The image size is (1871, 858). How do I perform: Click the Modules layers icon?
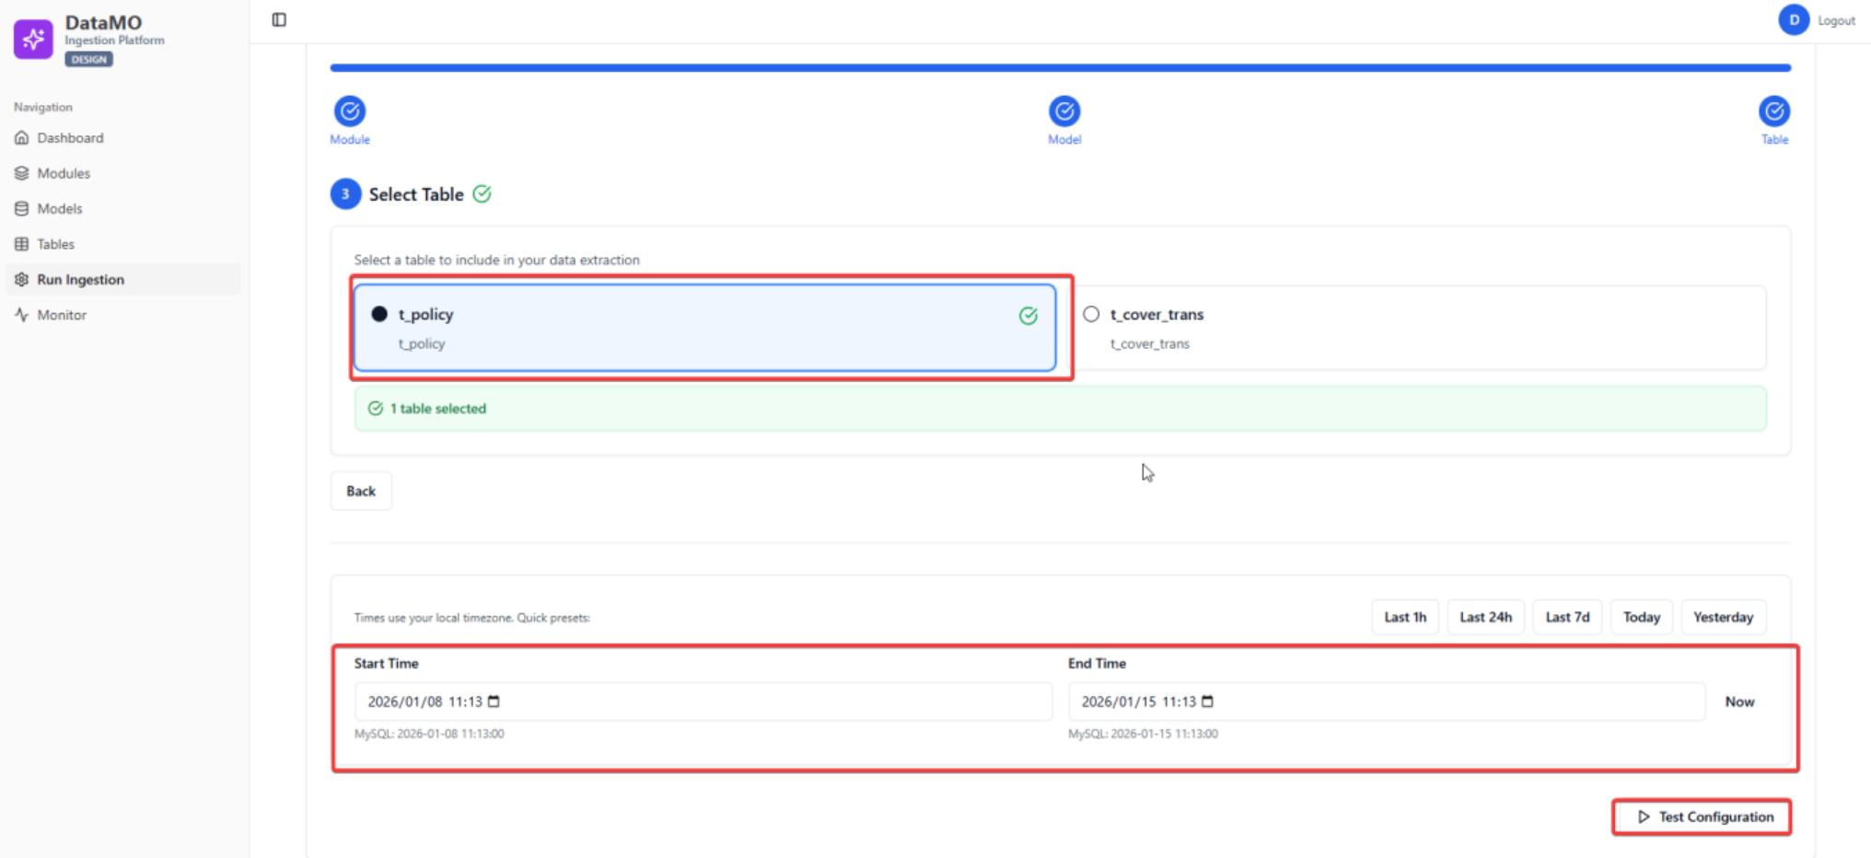22,173
